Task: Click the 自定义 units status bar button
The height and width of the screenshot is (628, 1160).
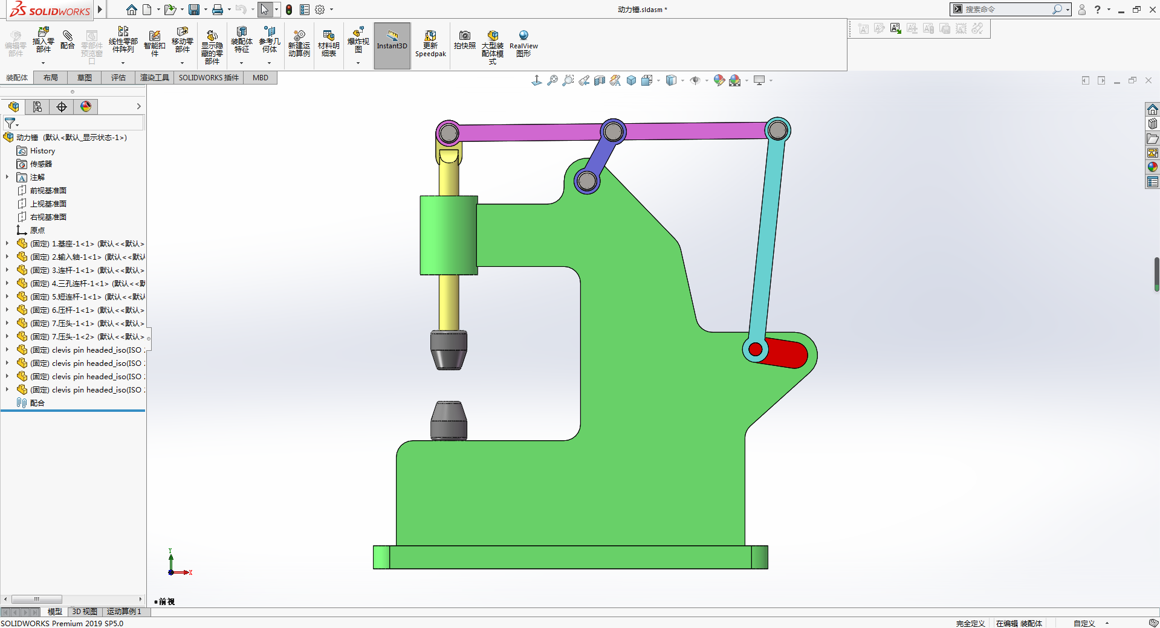Action: (1084, 623)
